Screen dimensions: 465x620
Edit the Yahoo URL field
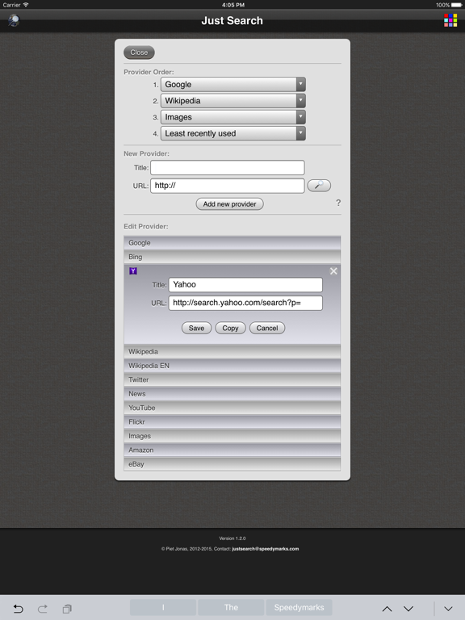point(245,303)
